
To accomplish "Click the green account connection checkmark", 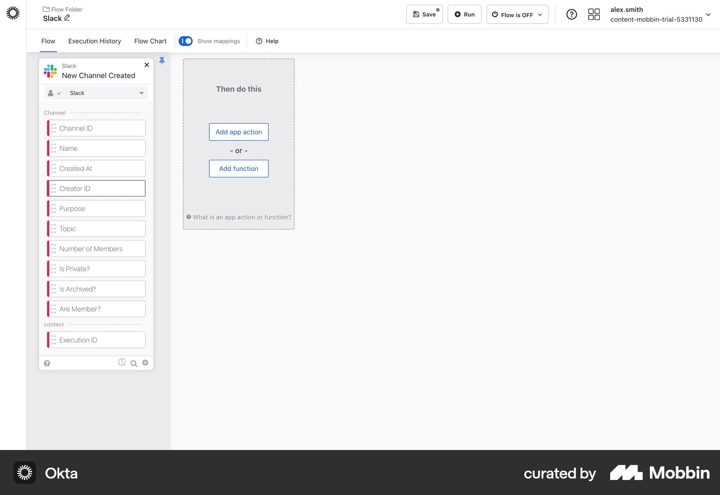I will click(x=59, y=93).
